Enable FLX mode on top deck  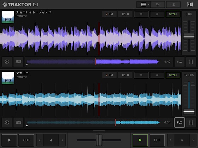180,62
